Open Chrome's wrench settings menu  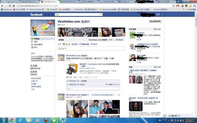tap(195, 6)
